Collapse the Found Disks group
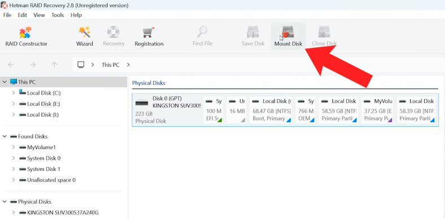This screenshot has height=219, width=445. pyautogui.click(x=5, y=136)
